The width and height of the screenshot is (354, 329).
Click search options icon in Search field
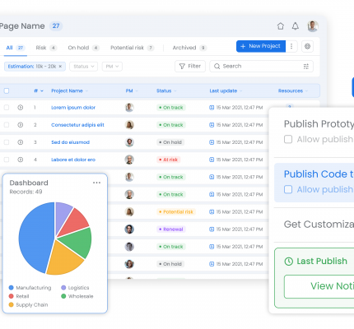tap(306, 67)
